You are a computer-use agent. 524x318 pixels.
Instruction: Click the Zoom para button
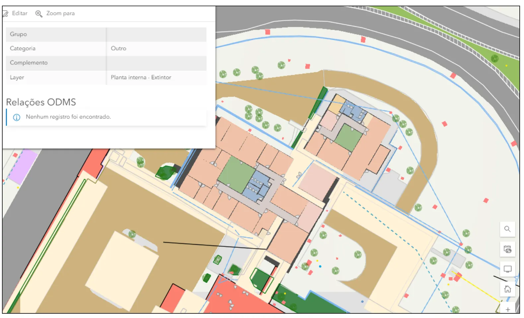[55, 14]
